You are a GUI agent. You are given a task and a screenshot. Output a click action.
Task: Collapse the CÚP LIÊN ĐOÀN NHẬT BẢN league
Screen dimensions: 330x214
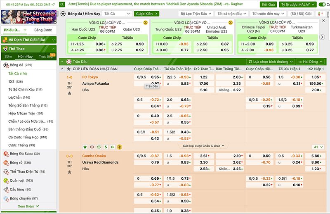pyautogui.click(x=62, y=69)
